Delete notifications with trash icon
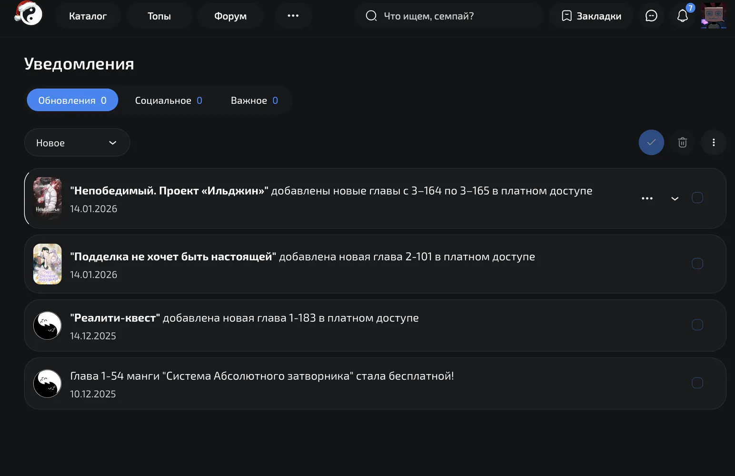Screen dimensions: 735x476 [x=682, y=142]
